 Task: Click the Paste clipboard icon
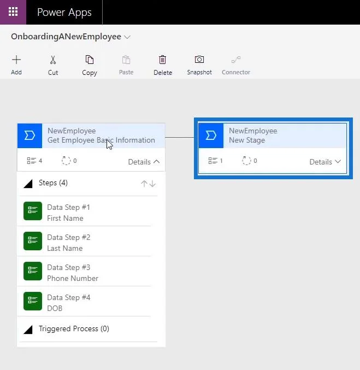coord(126,60)
